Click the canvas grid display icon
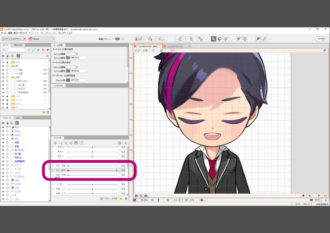Image resolution: width=330 pixels, height=233 pixels. pyautogui.click(x=161, y=50)
